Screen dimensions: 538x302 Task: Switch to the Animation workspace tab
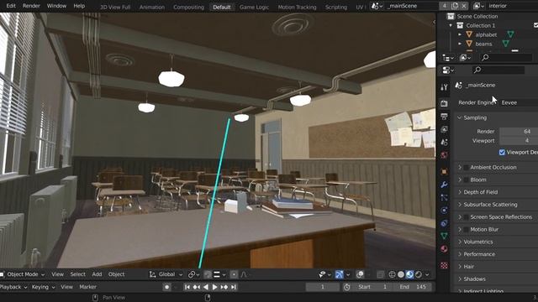coord(152,7)
